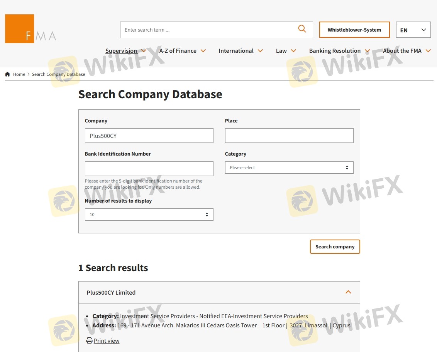Click the Search company button
Image resolution: width=437 pixels, height=352 pixels.
click(x=335, y=246)
